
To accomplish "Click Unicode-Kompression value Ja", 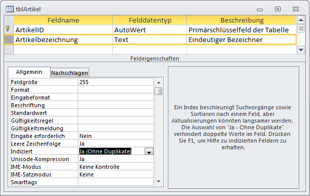I will click(116, 159).
